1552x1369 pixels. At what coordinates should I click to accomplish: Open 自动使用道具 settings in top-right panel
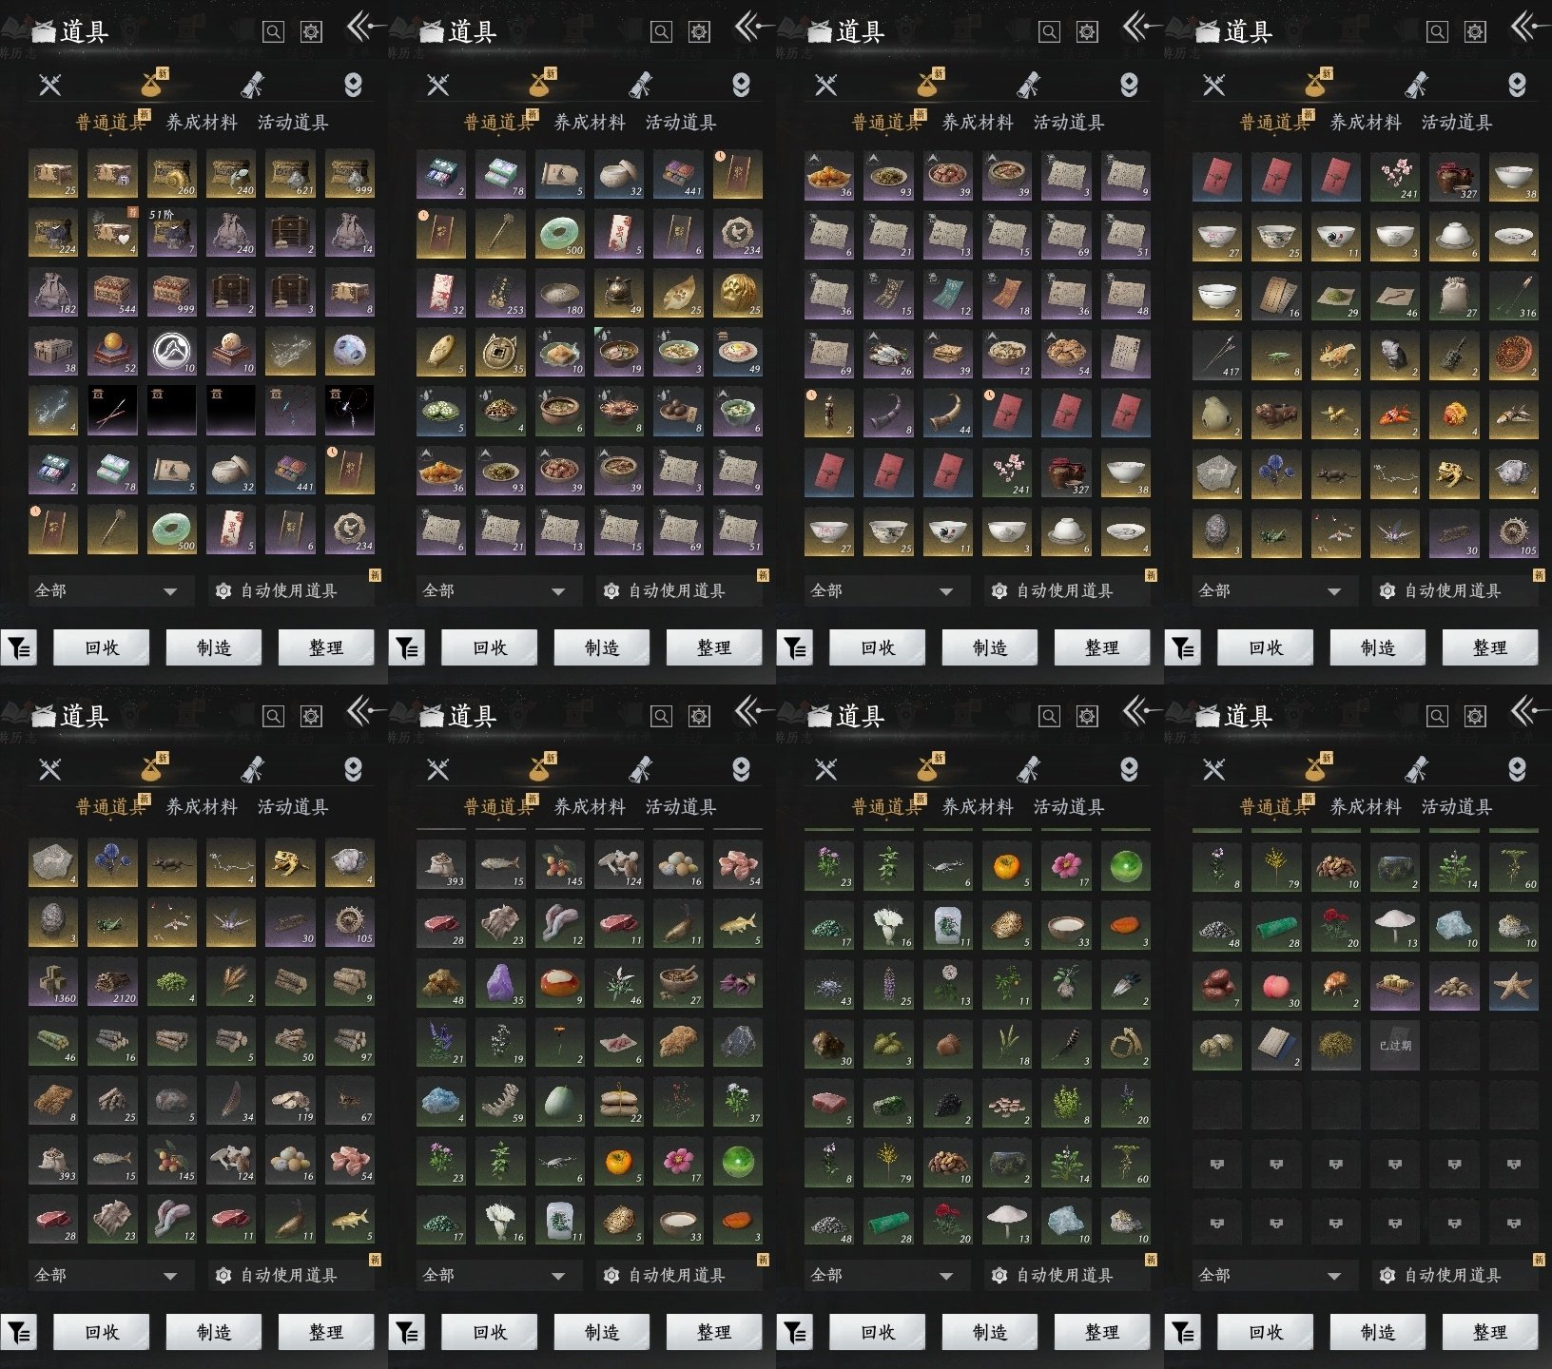point(1455,590)
